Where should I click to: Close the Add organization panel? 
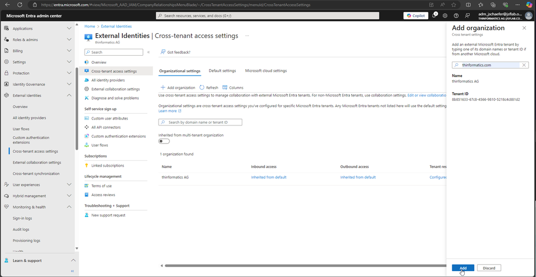point(524,28)
